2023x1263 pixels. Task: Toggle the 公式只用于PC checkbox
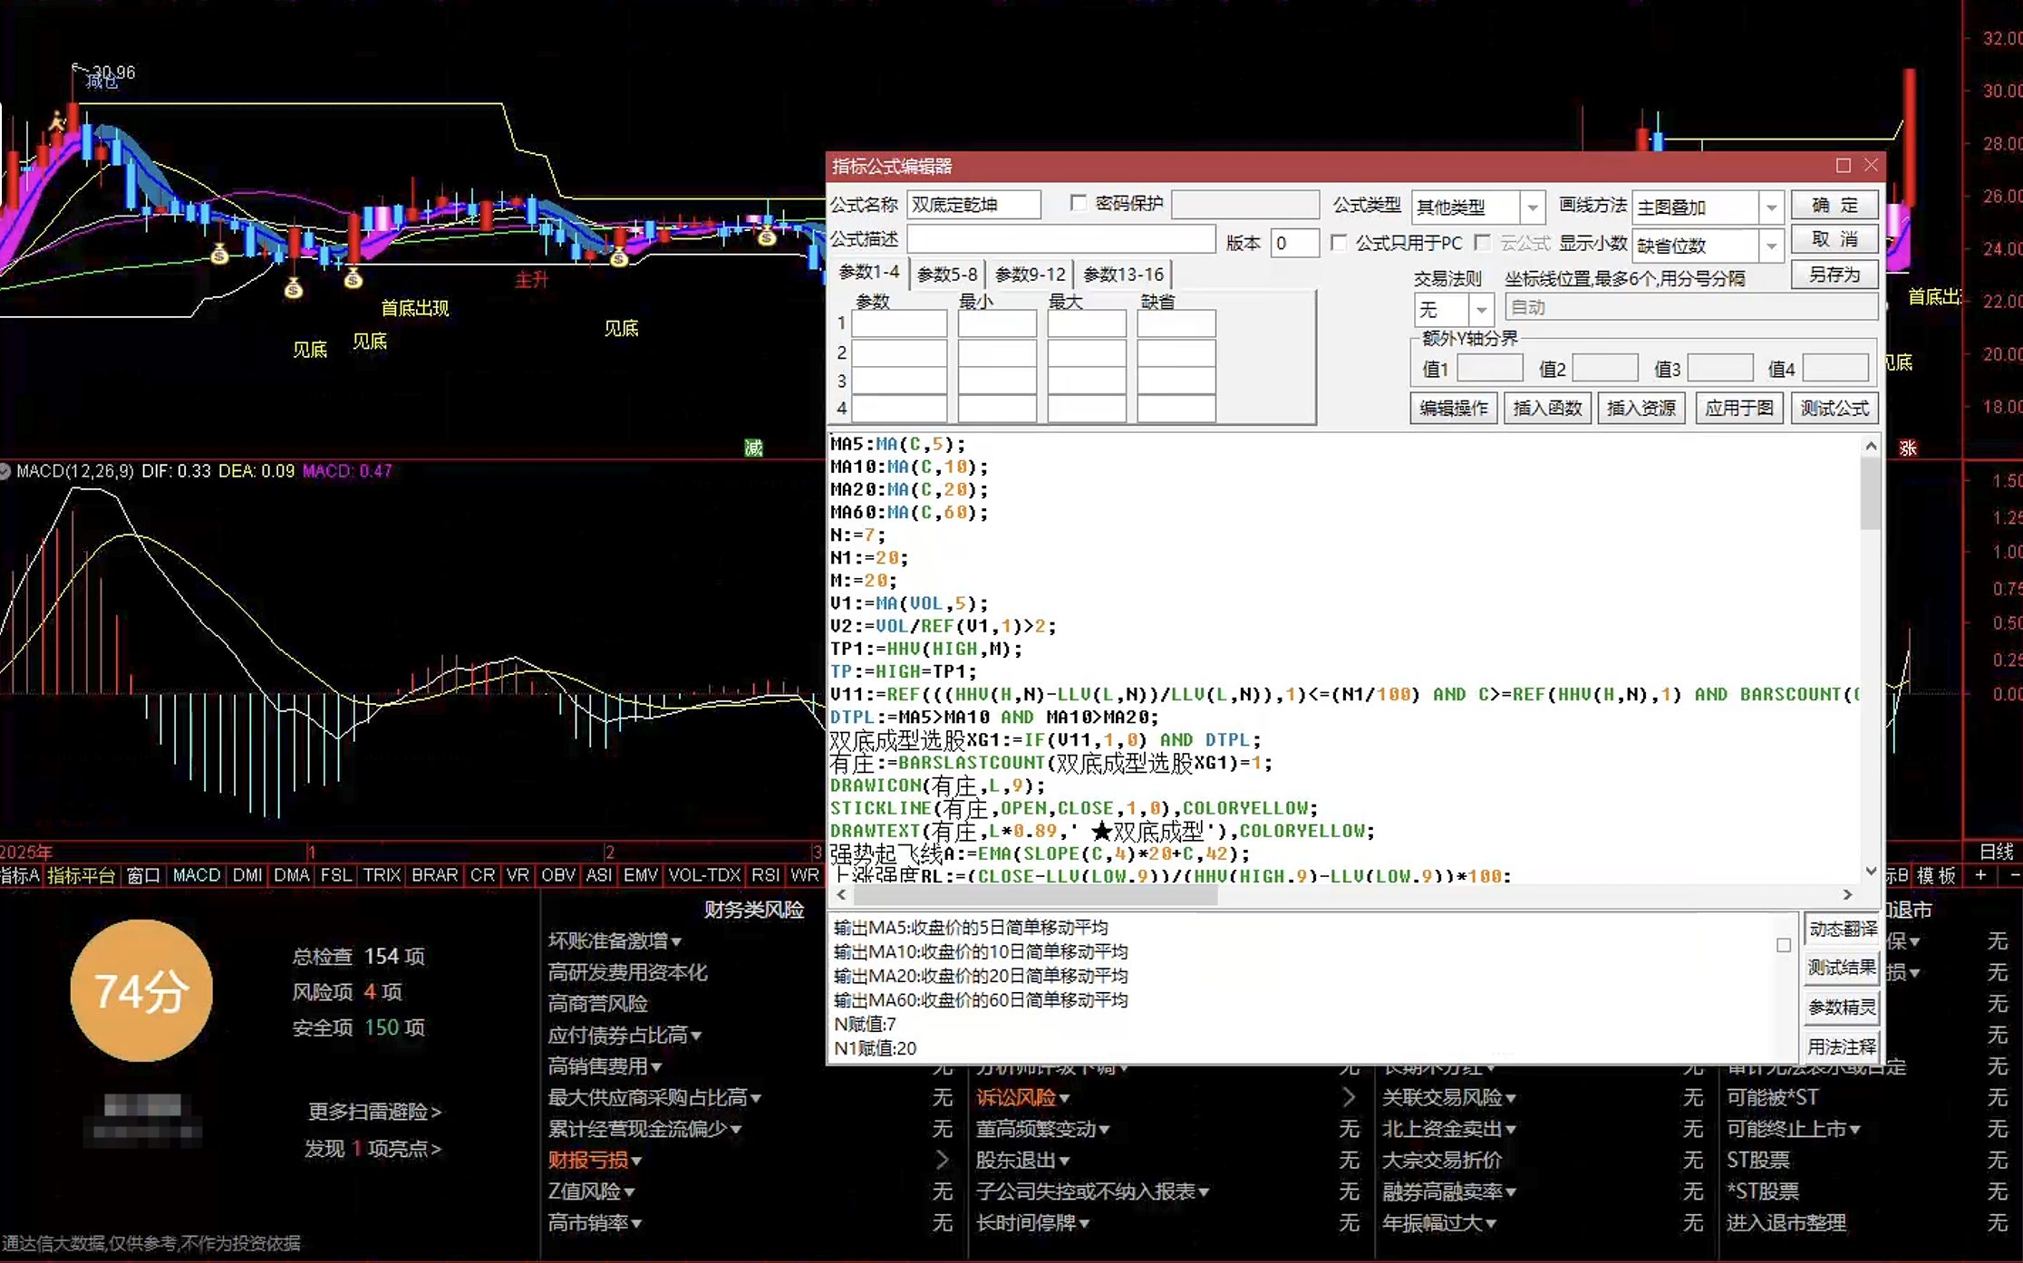pyautogui.click(x=1338, y=243)
